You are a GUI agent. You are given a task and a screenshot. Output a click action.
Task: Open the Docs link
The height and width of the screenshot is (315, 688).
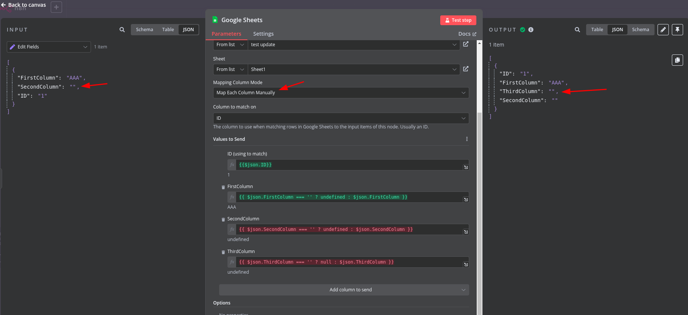pos(467,34)
